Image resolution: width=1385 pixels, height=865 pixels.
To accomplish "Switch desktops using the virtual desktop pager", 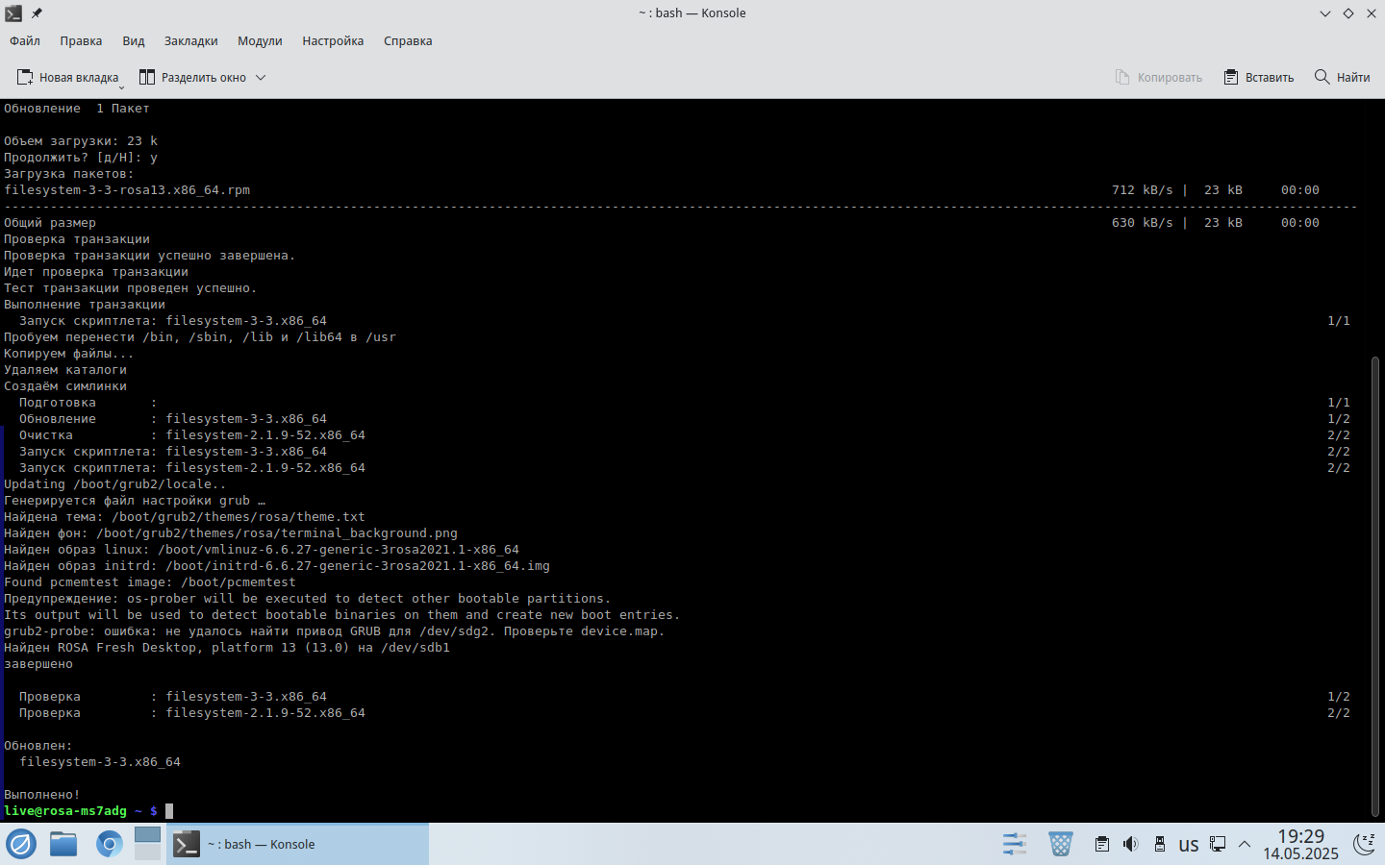I will click(147, 844).
